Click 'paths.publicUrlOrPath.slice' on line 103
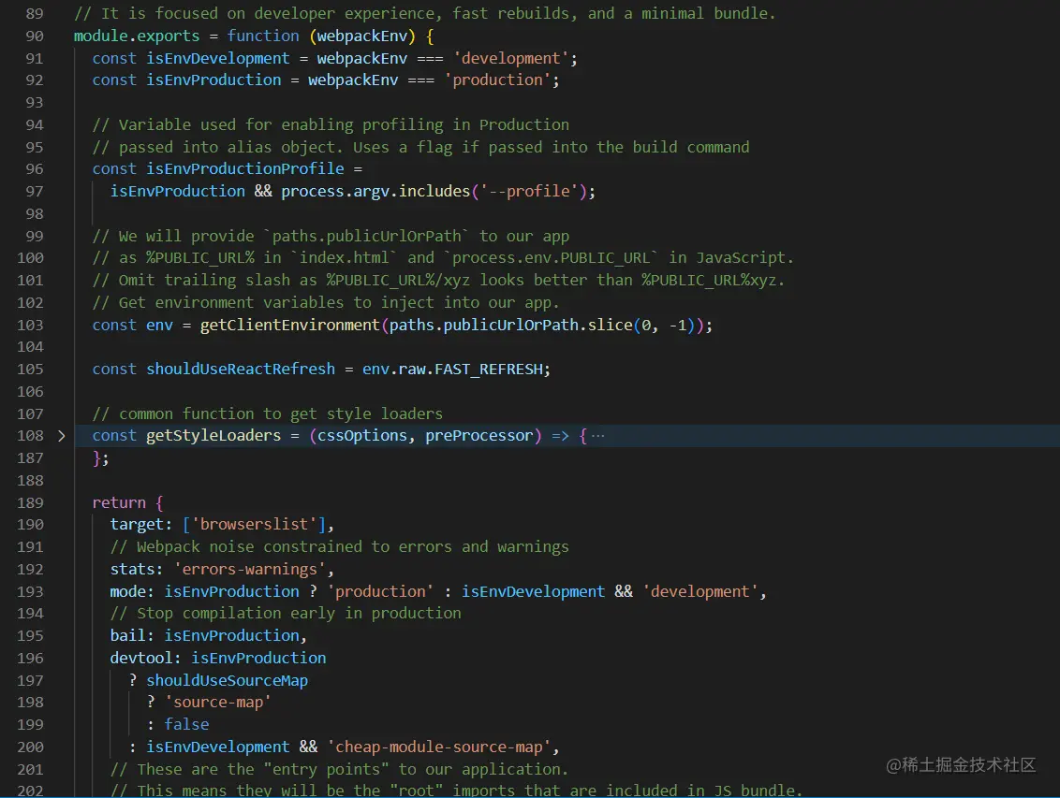Viewport: 1060px width, 798px height. coord(510,326)
